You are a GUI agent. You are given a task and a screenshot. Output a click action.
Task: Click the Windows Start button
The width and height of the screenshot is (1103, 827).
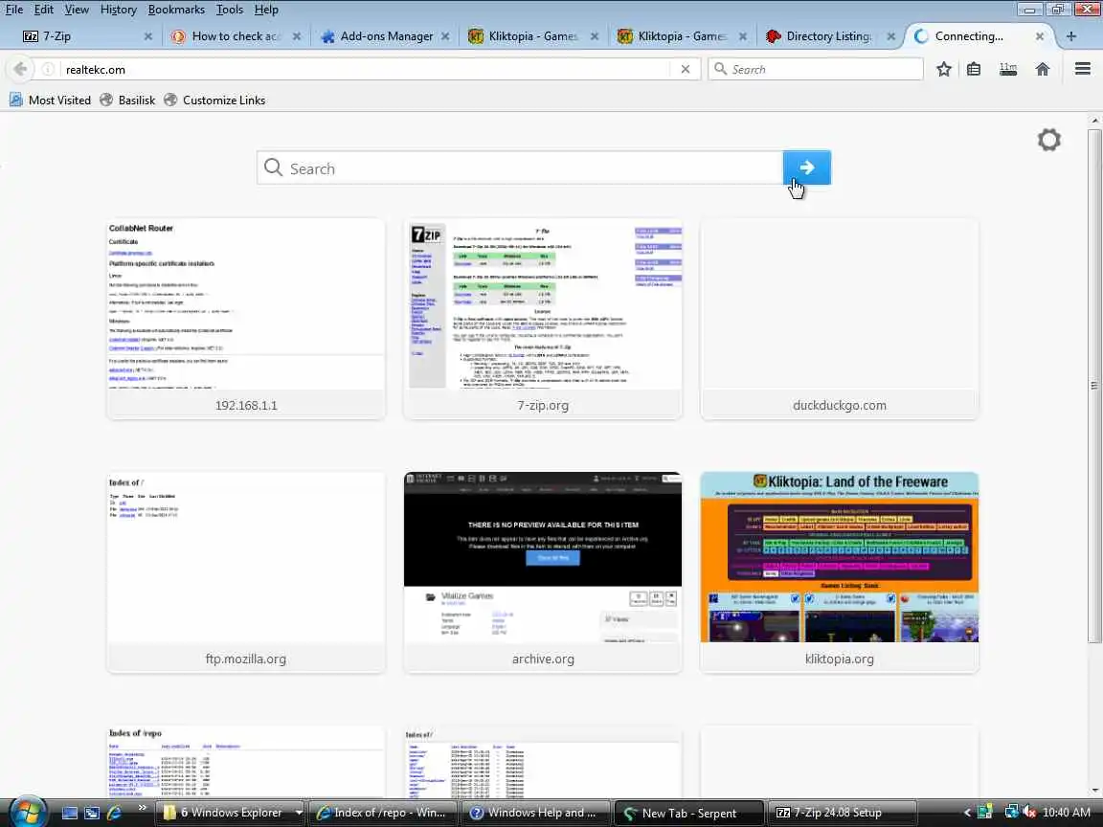click(x=28, y=813)
